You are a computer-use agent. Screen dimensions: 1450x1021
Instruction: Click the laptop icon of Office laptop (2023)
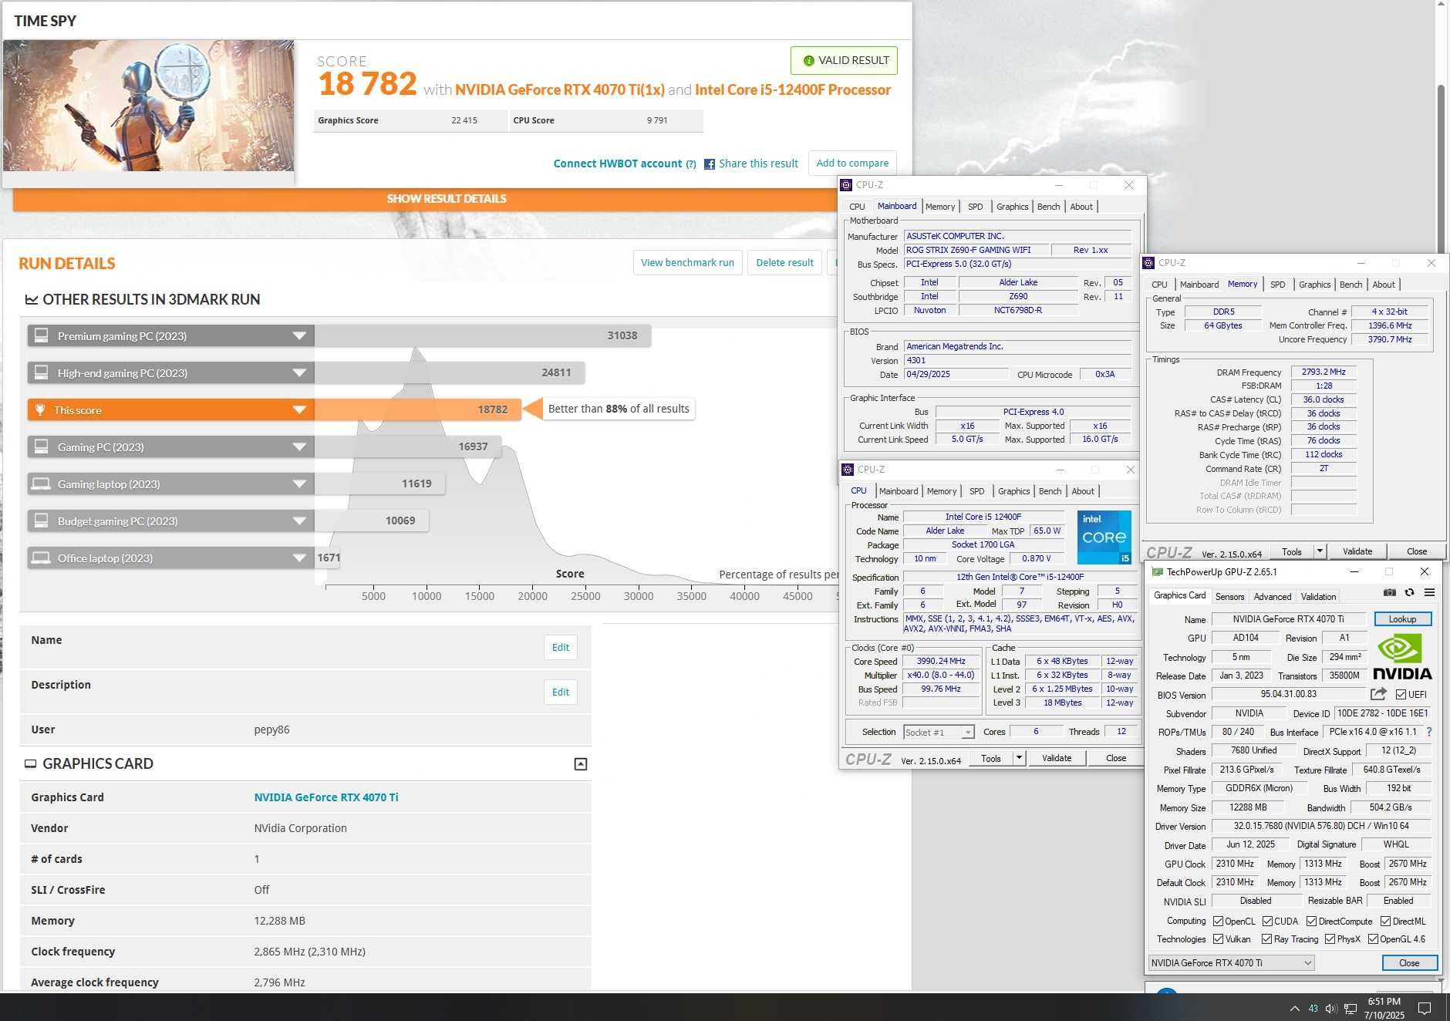[40, 558]
